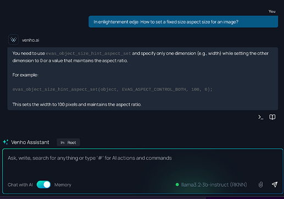The width and height of the screenshot is (284, 199).
Task: Toggle the Chat with AI switch
Action: (x=43, y=185)
